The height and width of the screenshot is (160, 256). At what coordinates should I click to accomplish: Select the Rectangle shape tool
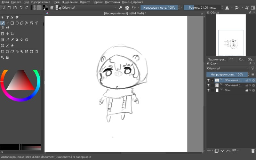point(12,23)
